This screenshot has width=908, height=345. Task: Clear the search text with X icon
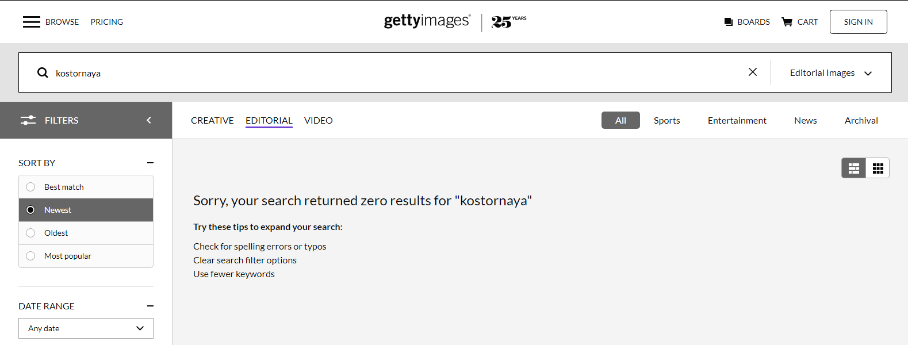[752, 72]
